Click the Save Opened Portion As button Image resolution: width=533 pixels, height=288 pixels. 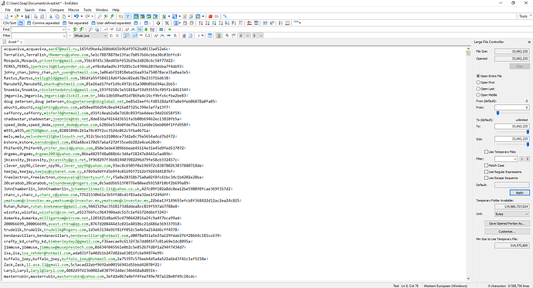point(507,223)
